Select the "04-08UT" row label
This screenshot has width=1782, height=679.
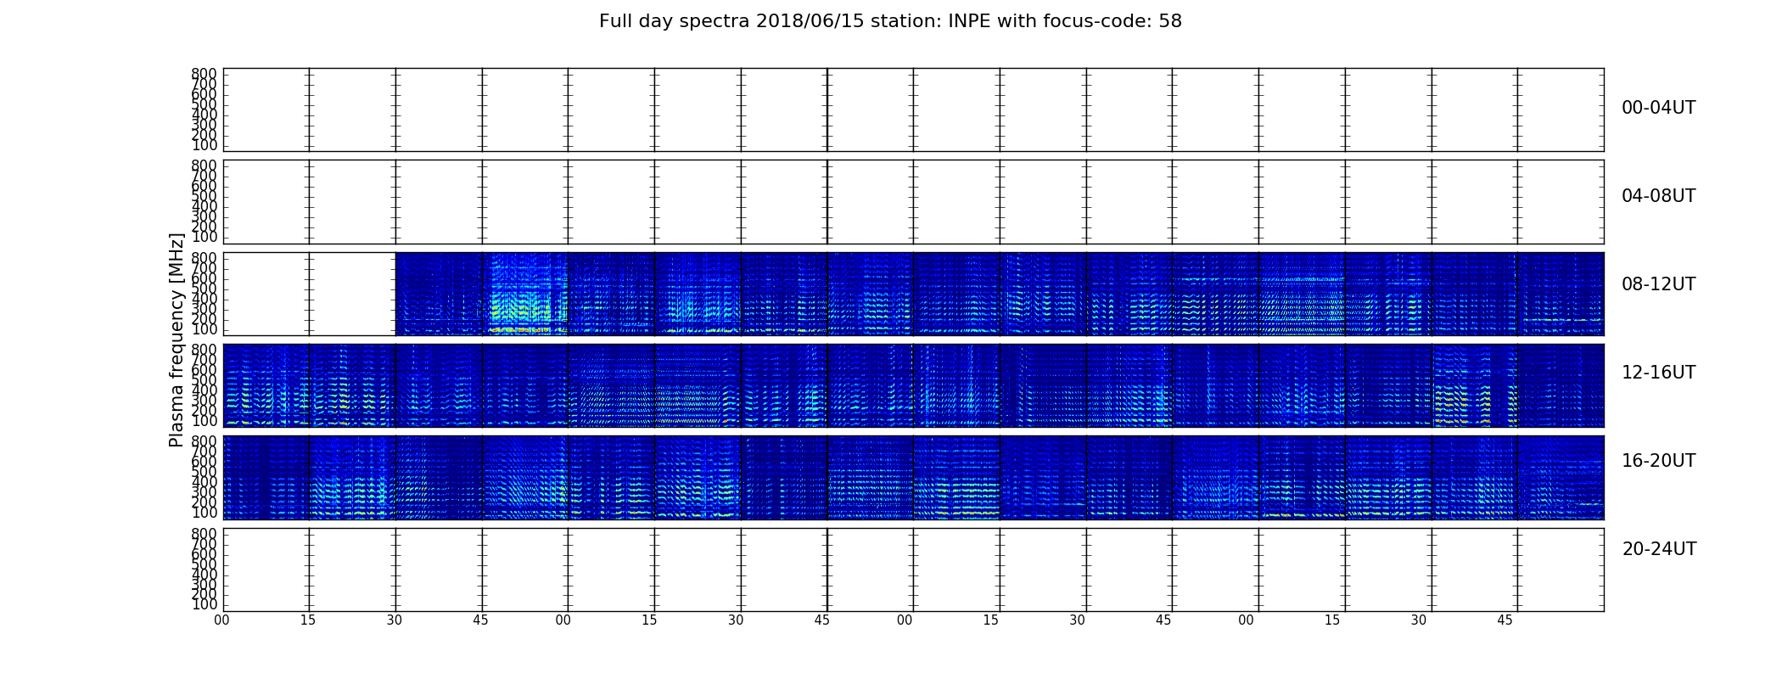1658,196
